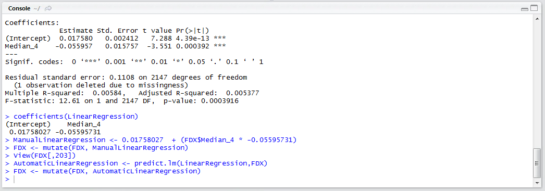Click "Adjusted R-squared: 0.005377" text
The height and width of the screenshot is (191, 545).
pyautogui.click(x=199, y=93)
